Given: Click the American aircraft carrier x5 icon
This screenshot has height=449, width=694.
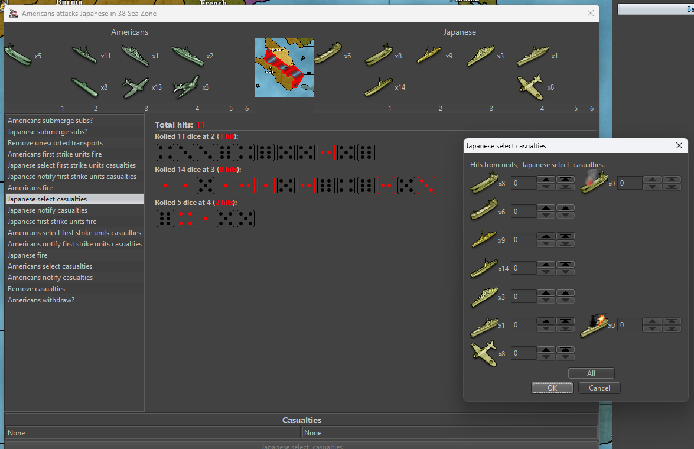Looking at the screenshot, I should click(18, 55).
